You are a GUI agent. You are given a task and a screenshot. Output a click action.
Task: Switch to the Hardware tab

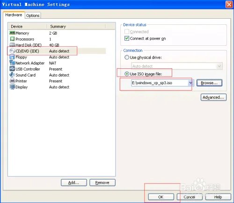tap(14, 15)
